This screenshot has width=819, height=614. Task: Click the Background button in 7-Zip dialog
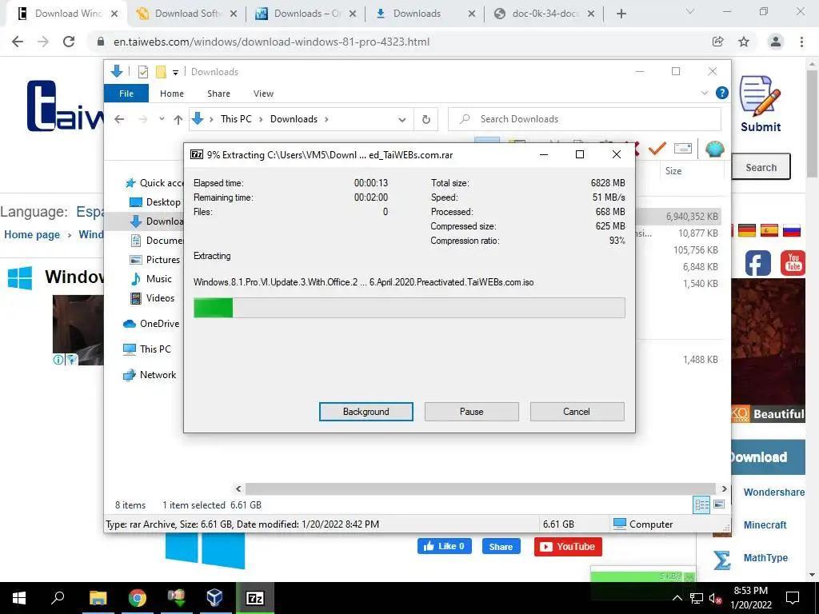pyautogui.click(x=366, y=412)
